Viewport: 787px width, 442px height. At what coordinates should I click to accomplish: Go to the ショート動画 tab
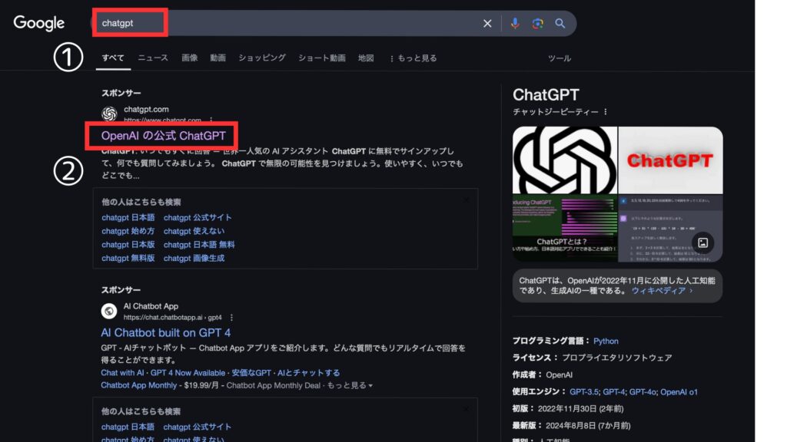click(322, 58)
